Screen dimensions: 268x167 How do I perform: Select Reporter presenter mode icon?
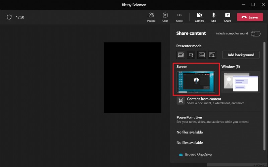click(212, 55)
